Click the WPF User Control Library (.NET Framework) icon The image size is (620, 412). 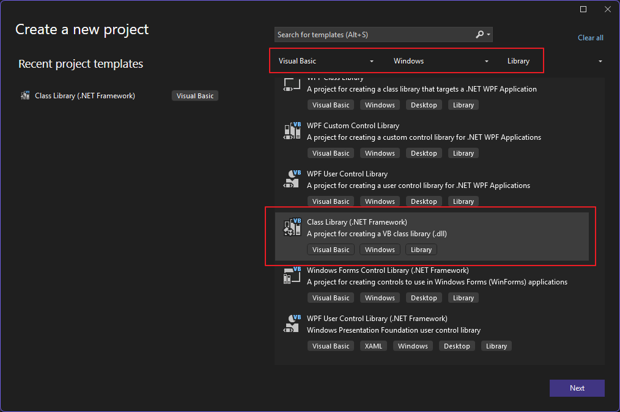click(x=292, y=323)
